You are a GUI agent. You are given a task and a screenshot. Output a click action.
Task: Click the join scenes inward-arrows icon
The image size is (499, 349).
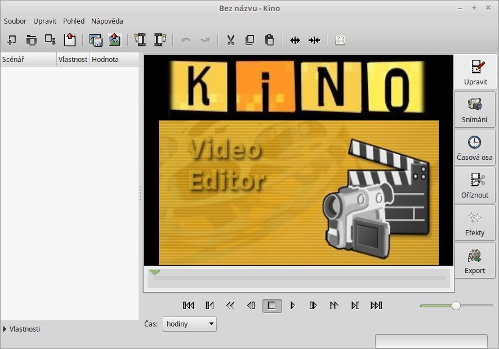click(x=314, y=40)
